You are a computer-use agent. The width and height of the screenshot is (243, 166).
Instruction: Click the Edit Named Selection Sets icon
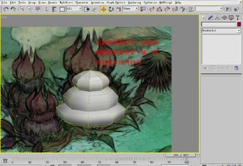pyautogui.click(x=191, y=9)
